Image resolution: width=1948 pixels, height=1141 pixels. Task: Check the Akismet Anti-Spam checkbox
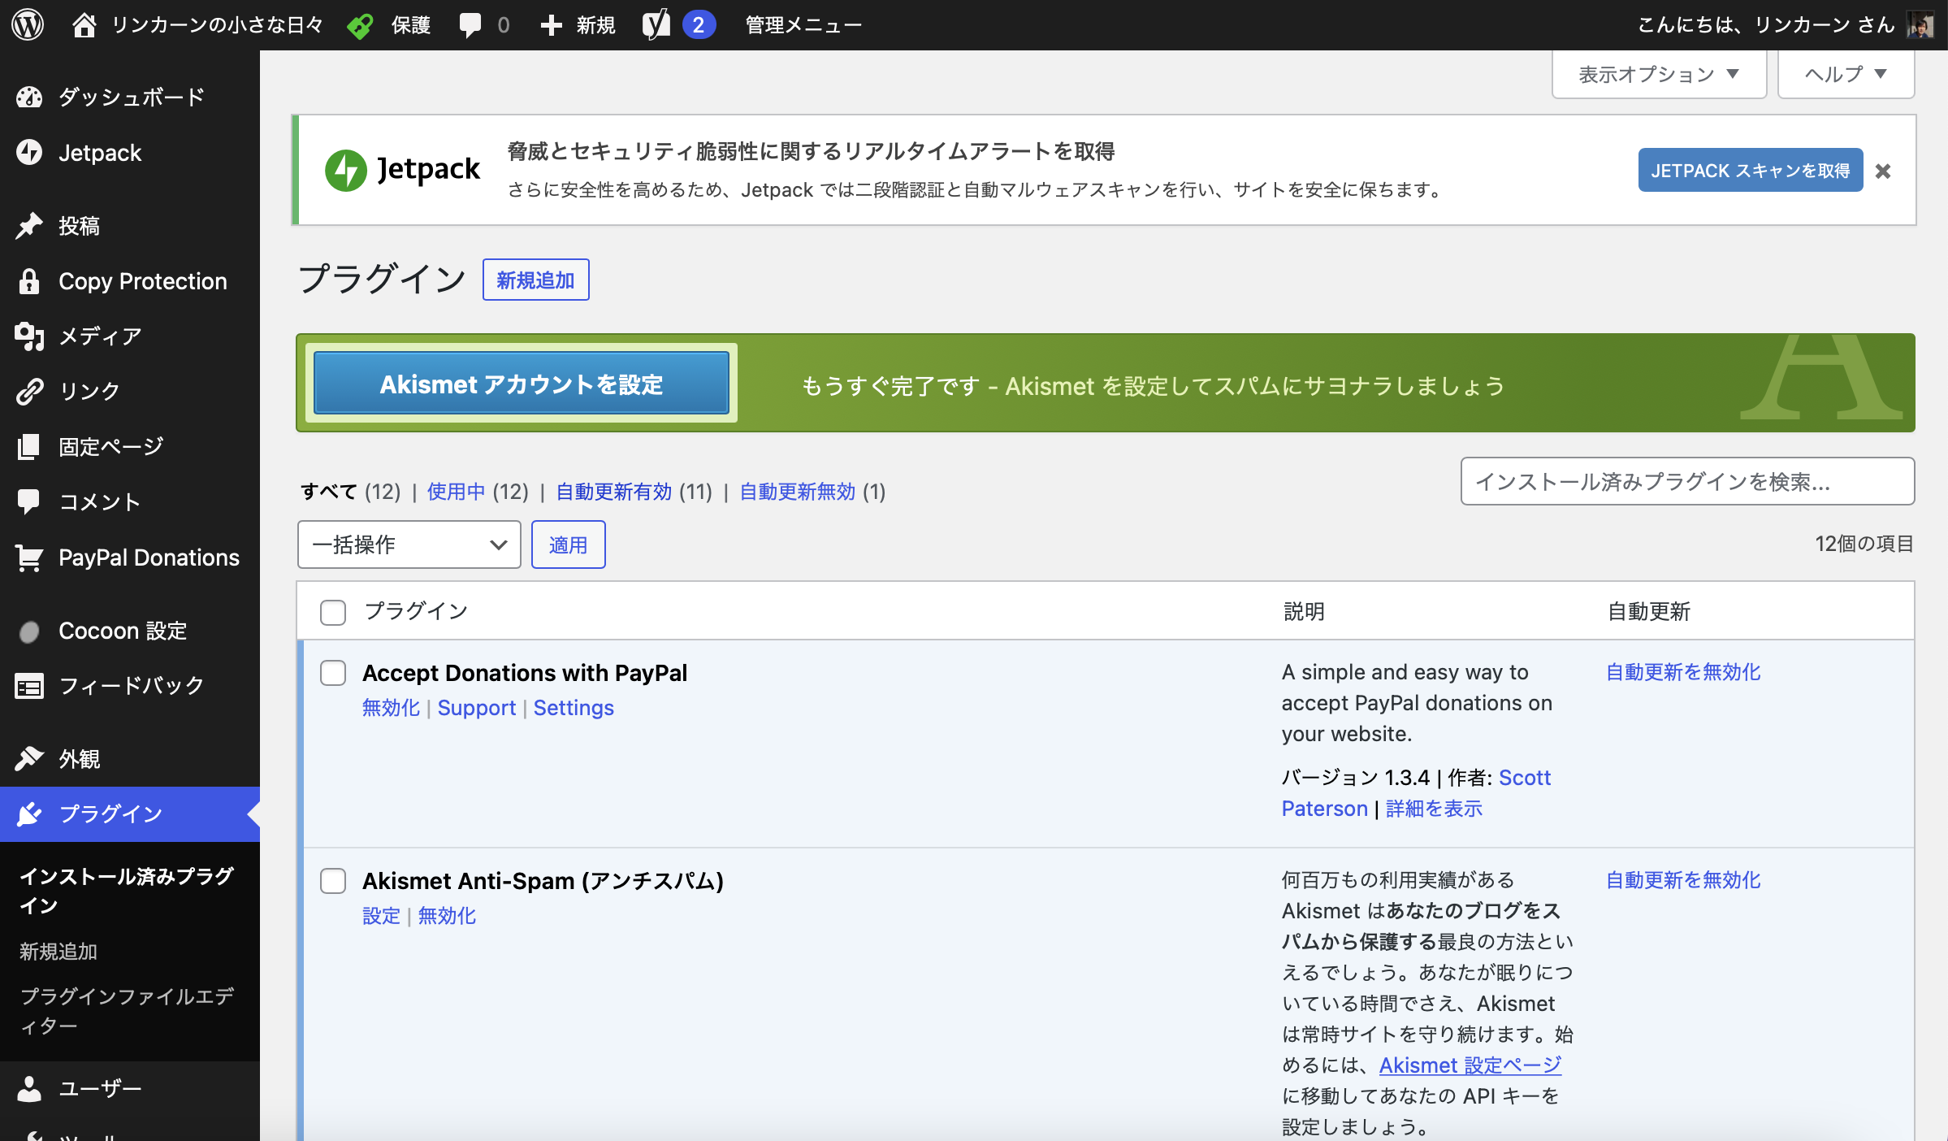click(333, 881)
